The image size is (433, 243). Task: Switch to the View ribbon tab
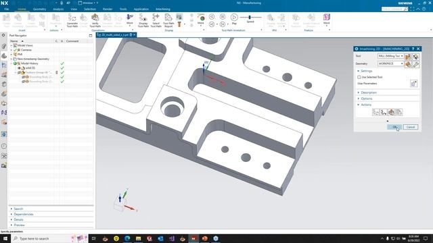pyautogui.click(x=74, y=9)
